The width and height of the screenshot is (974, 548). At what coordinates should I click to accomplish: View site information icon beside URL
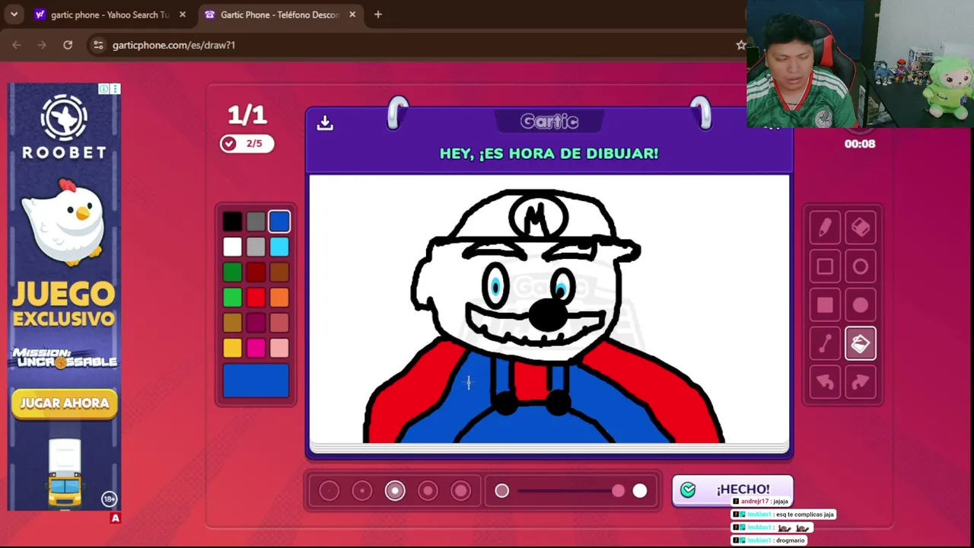pos(97,45)
